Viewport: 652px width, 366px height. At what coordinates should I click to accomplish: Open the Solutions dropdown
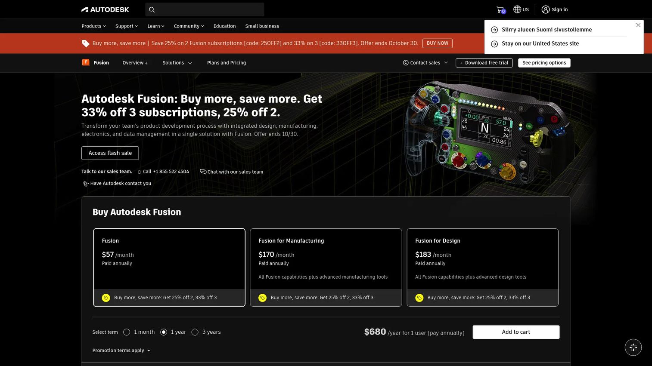click(177, 63)
